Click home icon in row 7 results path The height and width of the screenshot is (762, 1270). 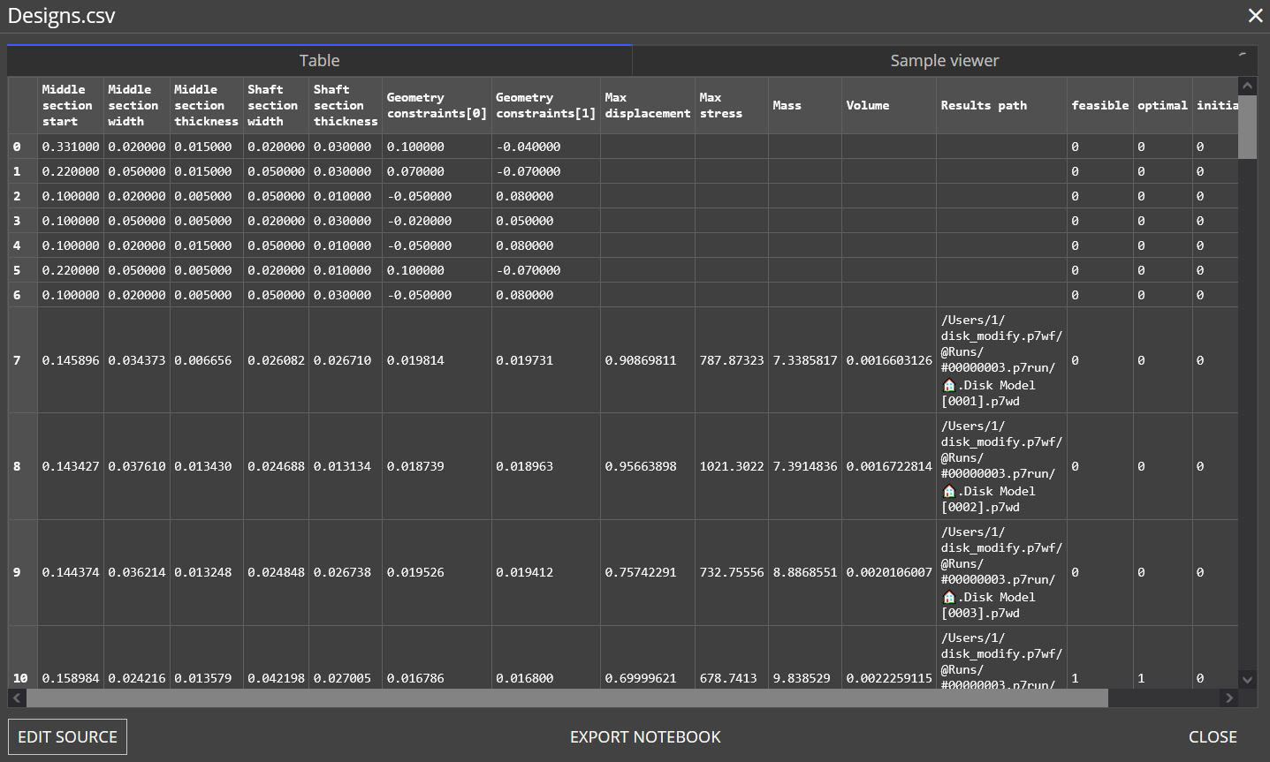pyautogui.click(x=949, y=385)
